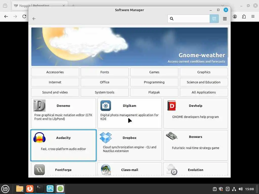The width and height of the screenshot is (259, 194).
Task: Click the Fontforge title text
Action: point(63,170)
